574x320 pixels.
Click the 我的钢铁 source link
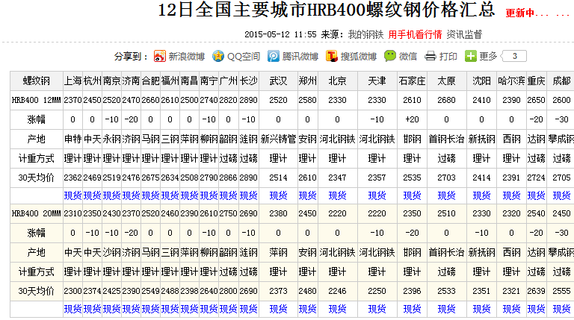365,35
